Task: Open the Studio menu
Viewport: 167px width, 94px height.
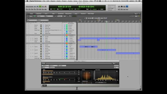Action: click(70, 1)
